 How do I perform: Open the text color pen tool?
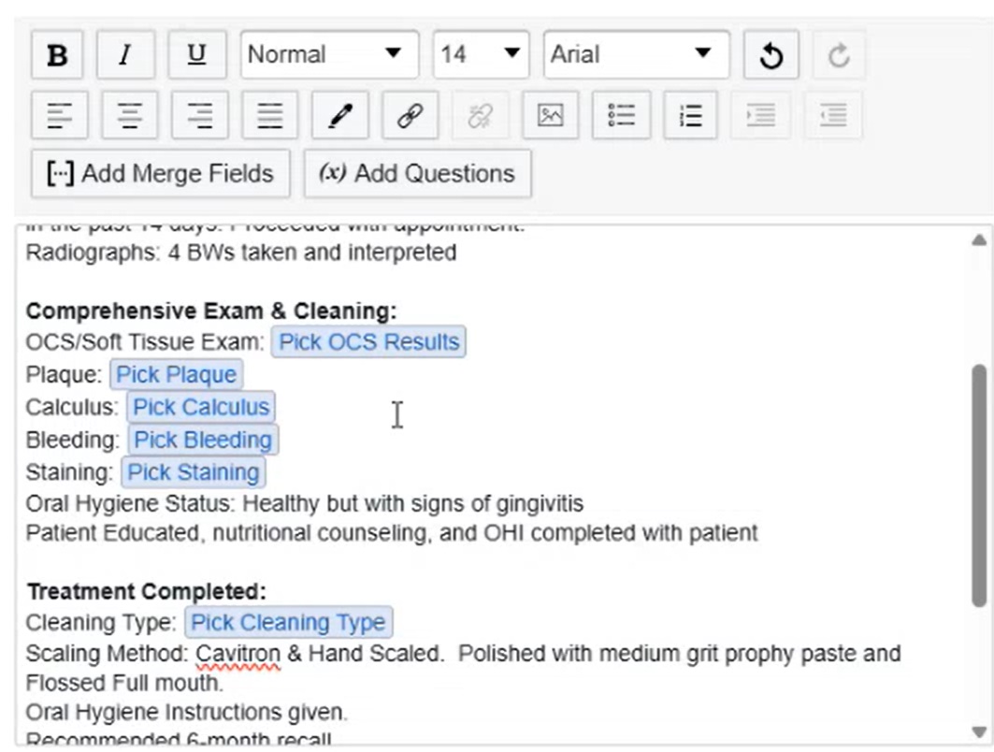pos(339,116)
